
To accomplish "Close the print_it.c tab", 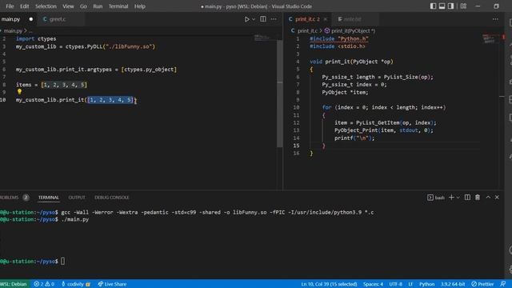I will click(x=326, y=19).
